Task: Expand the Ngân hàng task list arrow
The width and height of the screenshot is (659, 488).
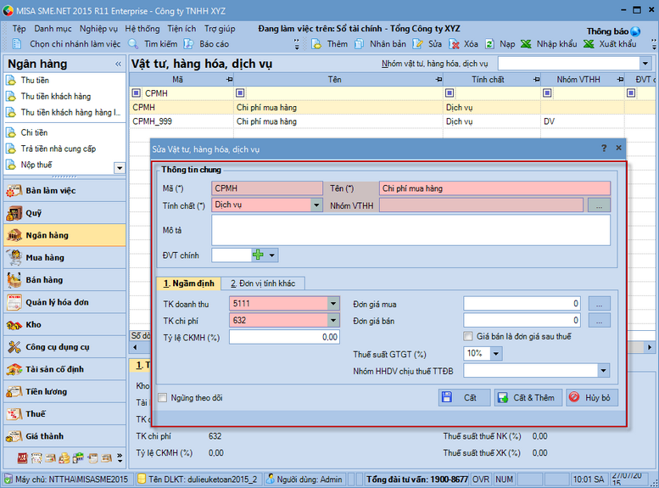Action: point(120,168)
